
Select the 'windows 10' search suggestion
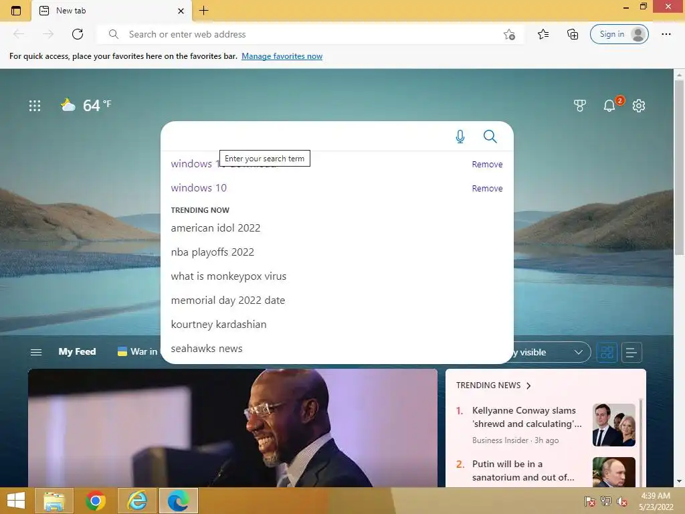[199, 188]
